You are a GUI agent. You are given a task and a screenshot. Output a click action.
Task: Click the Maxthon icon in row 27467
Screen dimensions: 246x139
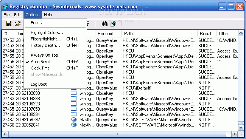[74, 120]
